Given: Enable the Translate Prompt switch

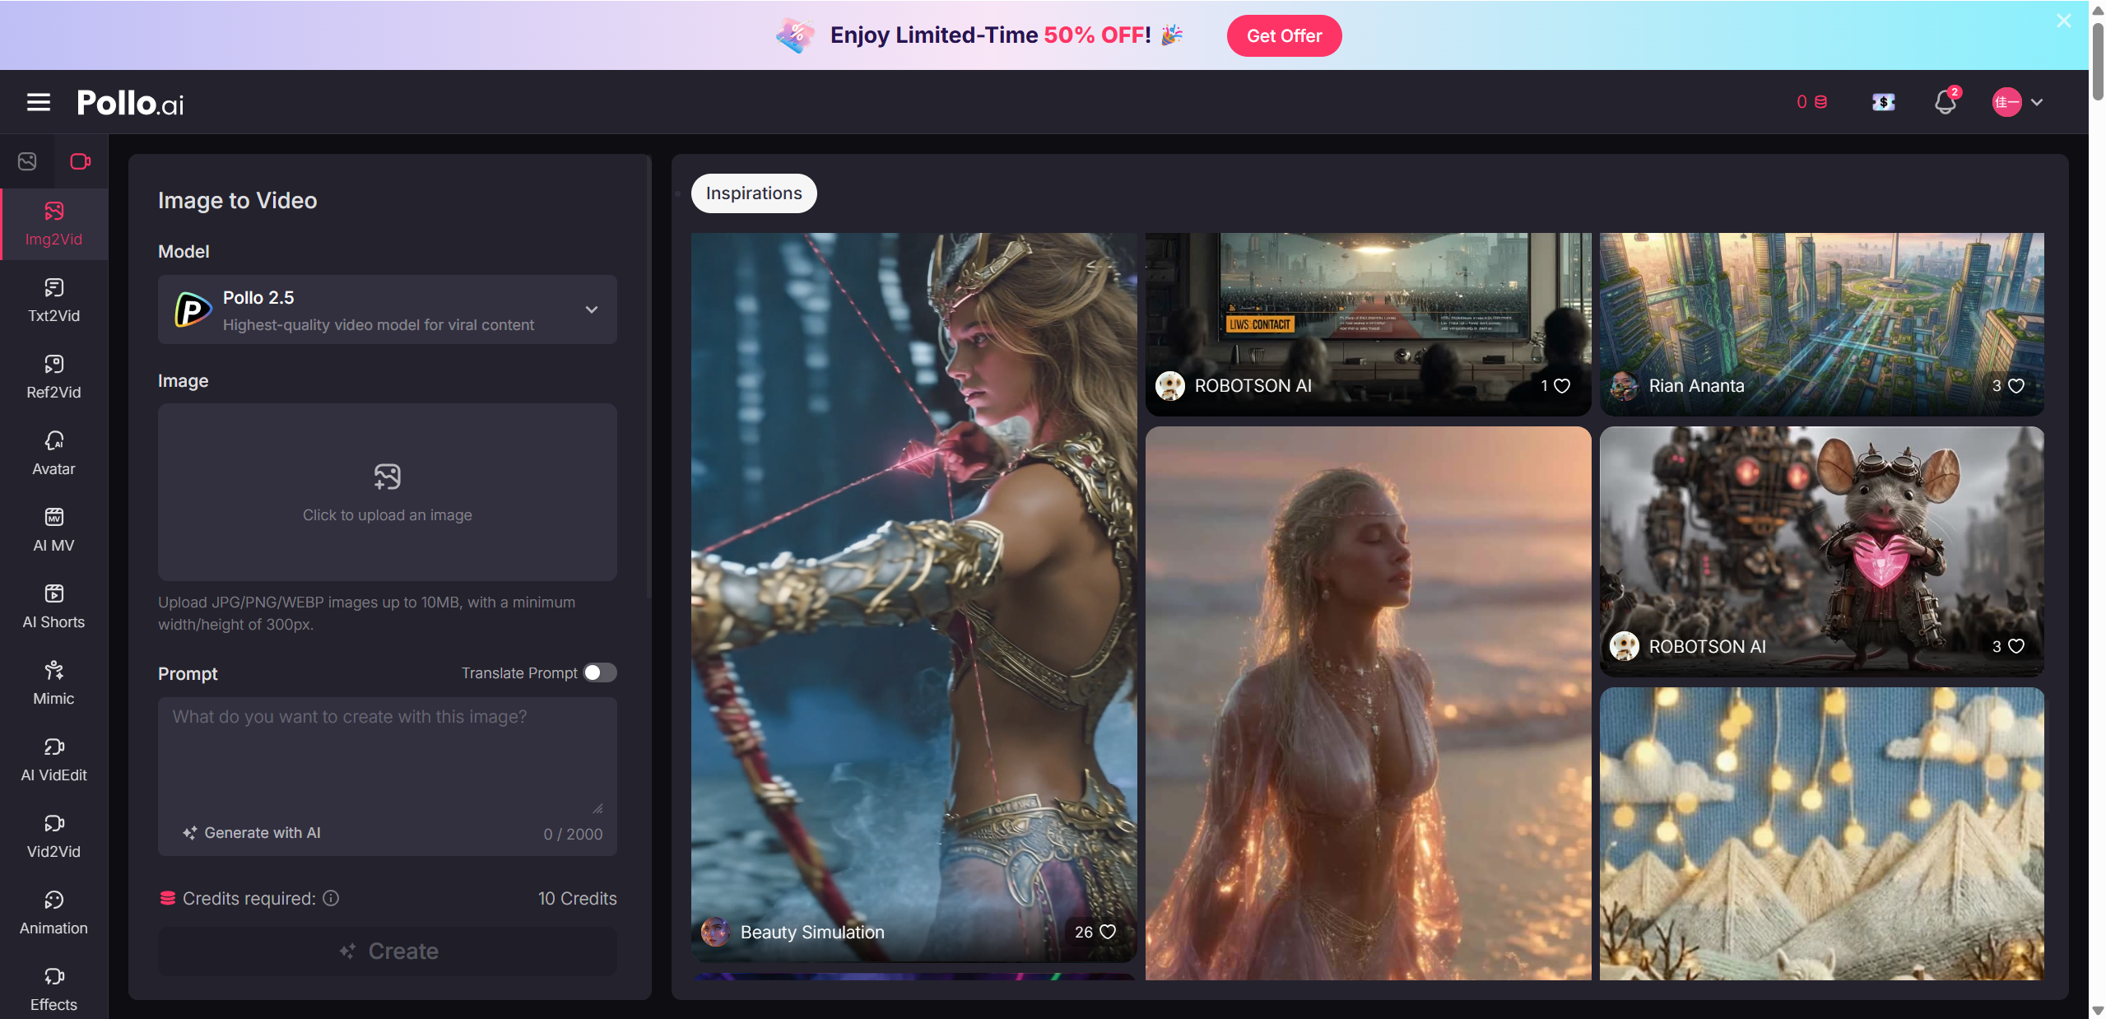Looking at the screenshot, I should click(600, 672).
